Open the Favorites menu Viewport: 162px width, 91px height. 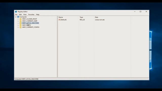[x=31, y=15]
